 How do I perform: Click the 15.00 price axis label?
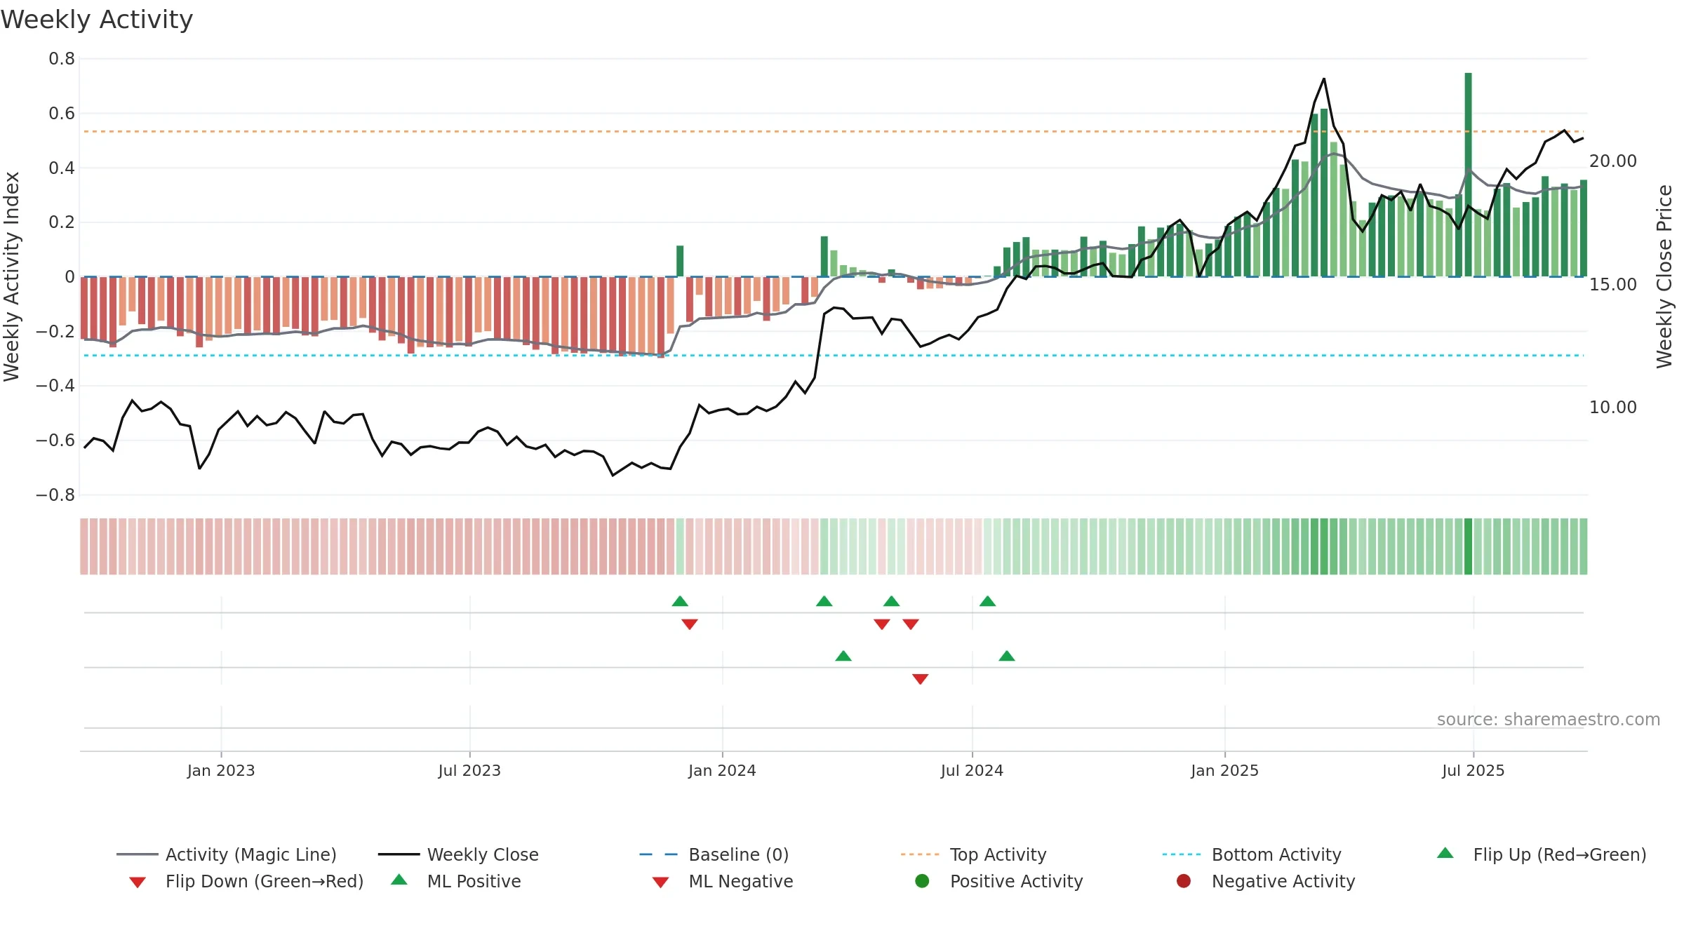point(1612,285)
